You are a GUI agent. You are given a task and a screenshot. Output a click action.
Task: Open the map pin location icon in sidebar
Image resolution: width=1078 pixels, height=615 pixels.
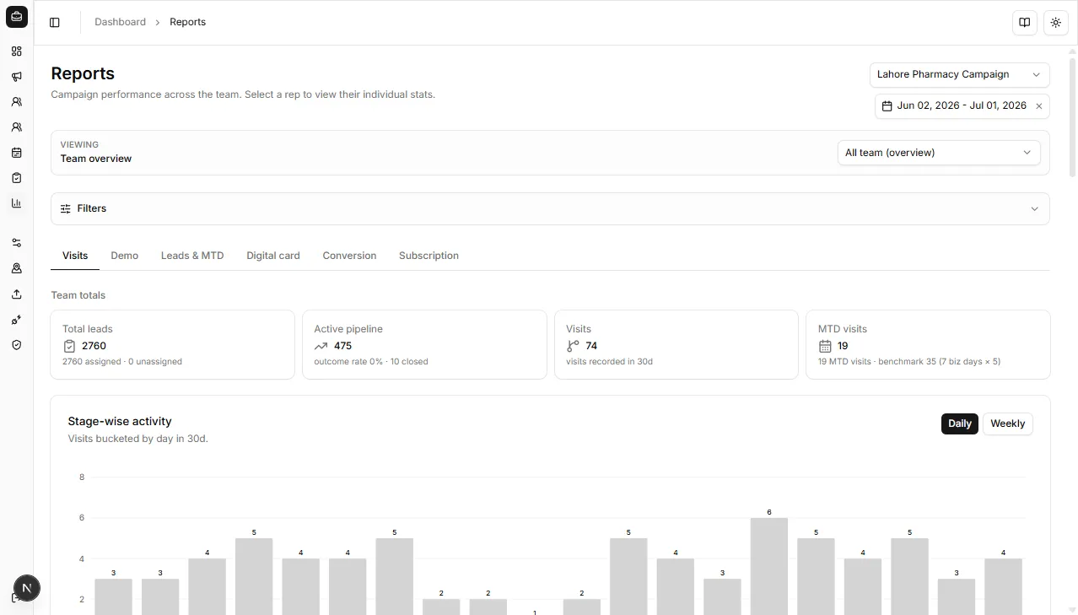click(17, 268)
